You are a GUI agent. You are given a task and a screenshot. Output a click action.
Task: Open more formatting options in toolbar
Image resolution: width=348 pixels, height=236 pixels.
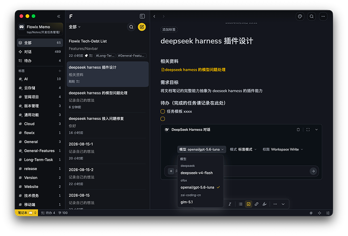pos(275,204)
